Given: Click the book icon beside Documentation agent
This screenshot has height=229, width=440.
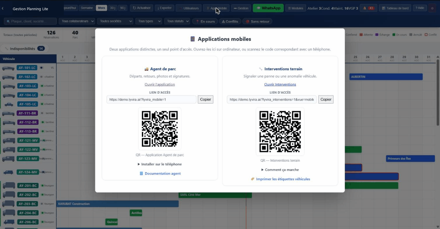Looking at the screenshot, I should (x=141, y=173).
